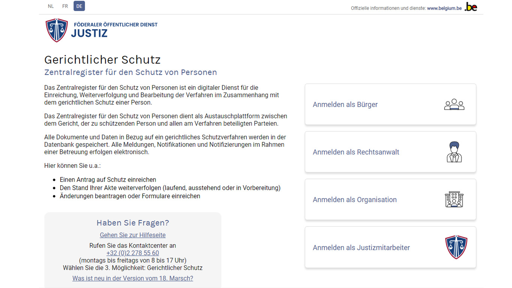Open "Was ist neu in der Version" link
Image resolution: width=512 pixels, height=288 pixels.
tap(133, 278)
